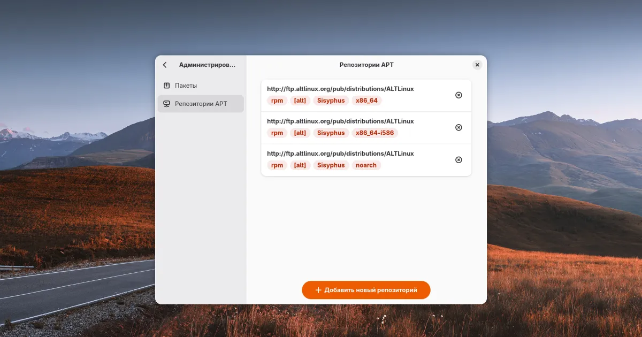This screenshot has height=337, width=642.
Task: Click the URL of the noarch repository row
Action: (340, 154)
